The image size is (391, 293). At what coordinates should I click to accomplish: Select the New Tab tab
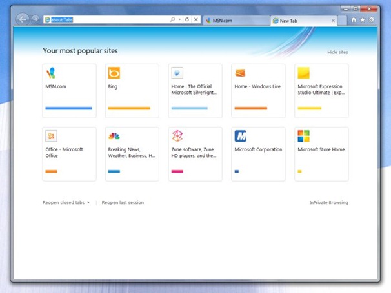pos(303,21)
